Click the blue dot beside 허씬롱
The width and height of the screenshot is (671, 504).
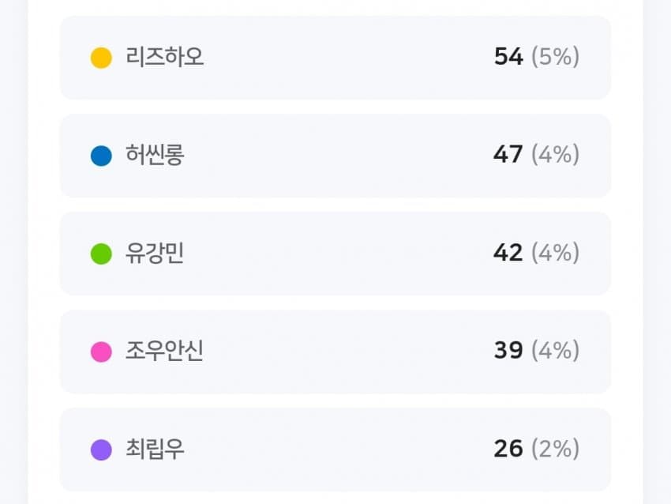pyautogui.click(x=101, y=156)
